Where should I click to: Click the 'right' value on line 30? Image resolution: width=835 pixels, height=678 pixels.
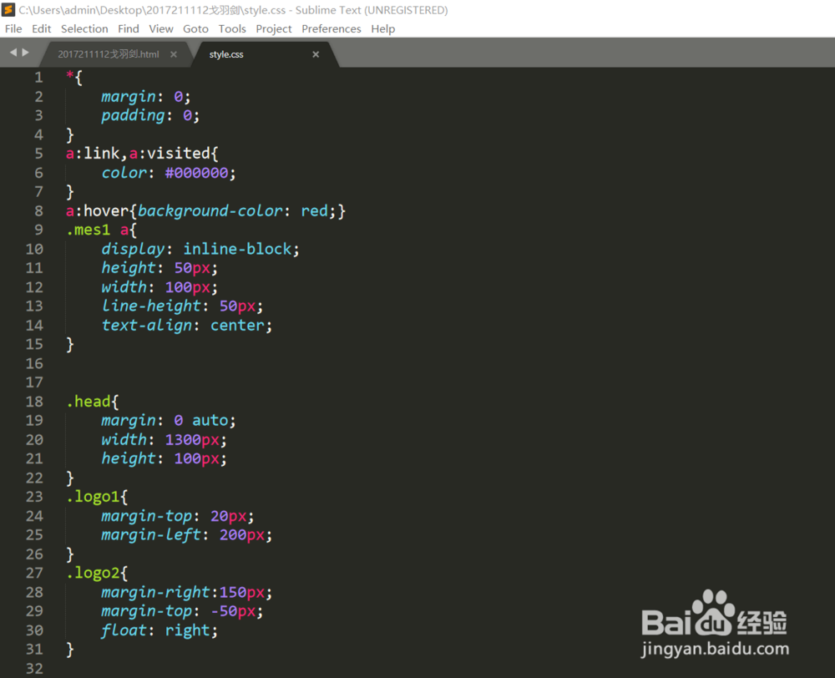tap(187, 630)
